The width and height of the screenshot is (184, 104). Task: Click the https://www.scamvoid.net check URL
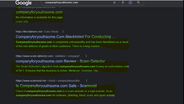(x=49, y=81)
